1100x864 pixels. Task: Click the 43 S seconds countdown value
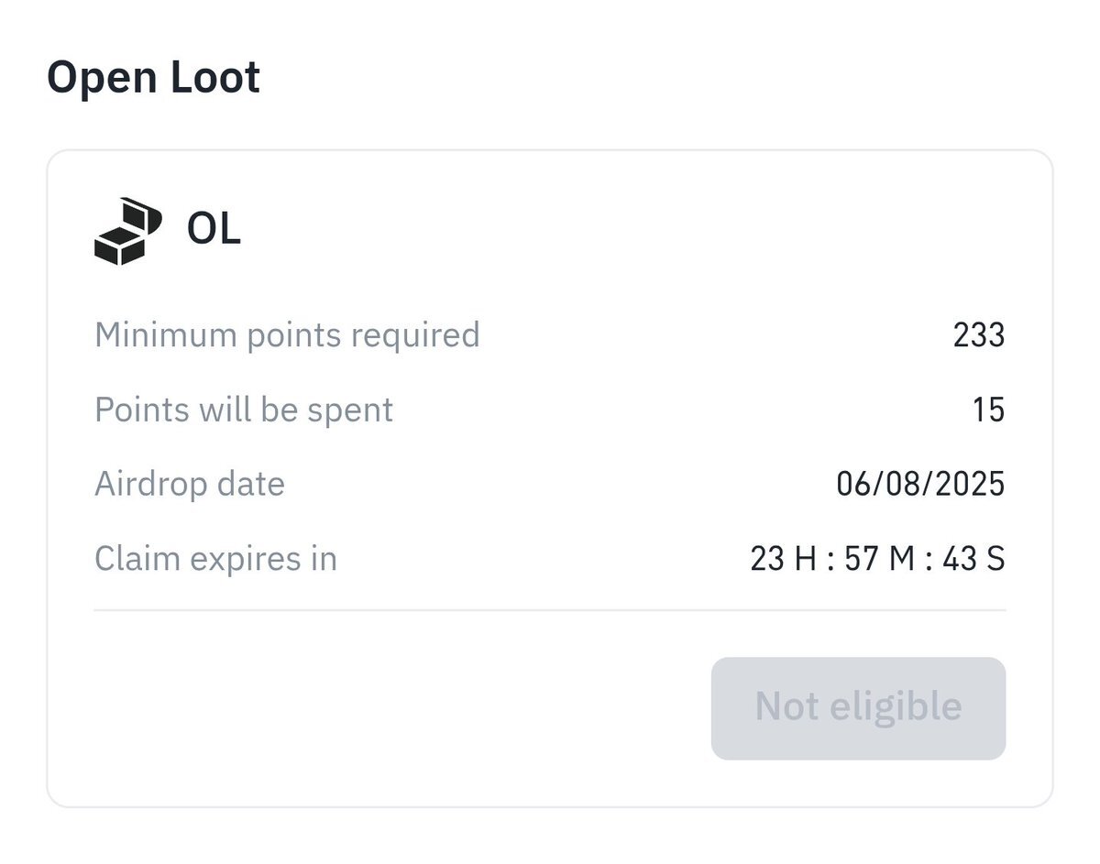(973, 558)
